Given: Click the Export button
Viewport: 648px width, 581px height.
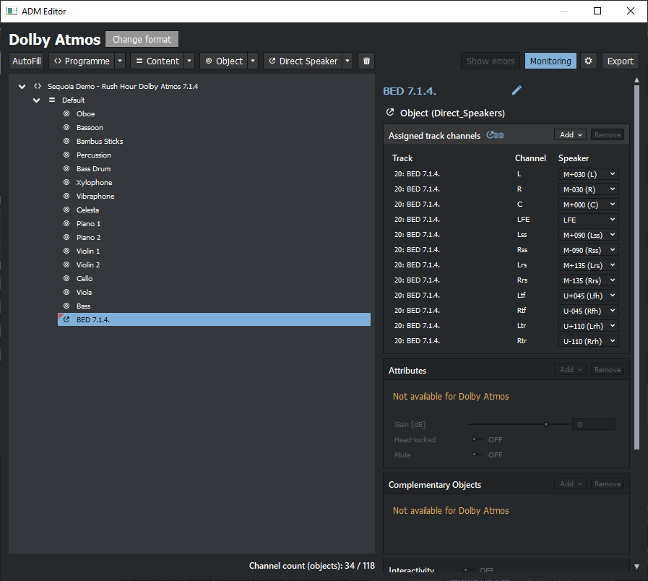Looking at the screenshot, I should pyautogui.click(x=620, y=61).
